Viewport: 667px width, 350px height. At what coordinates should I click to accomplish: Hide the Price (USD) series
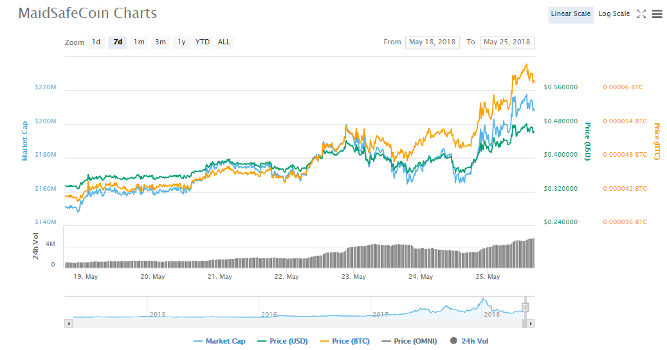[x=283, y=341]
